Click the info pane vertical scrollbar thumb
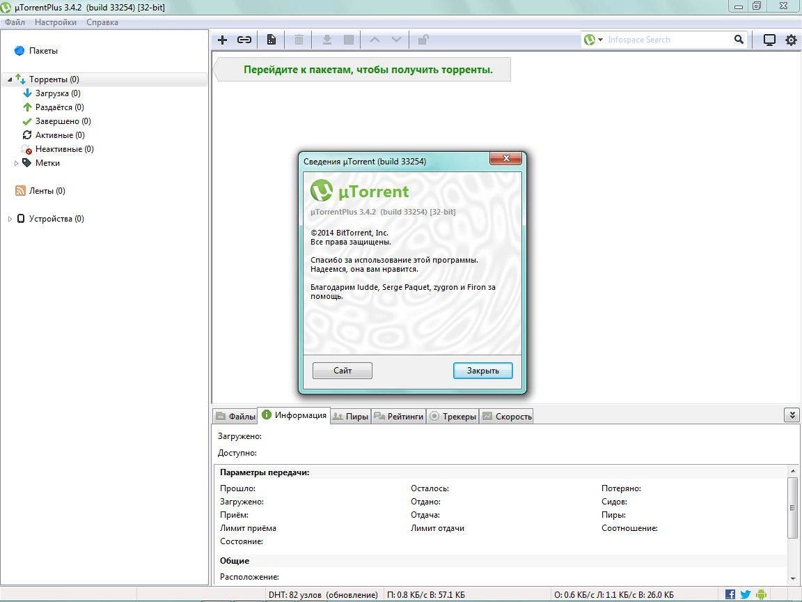 point(793,507)
